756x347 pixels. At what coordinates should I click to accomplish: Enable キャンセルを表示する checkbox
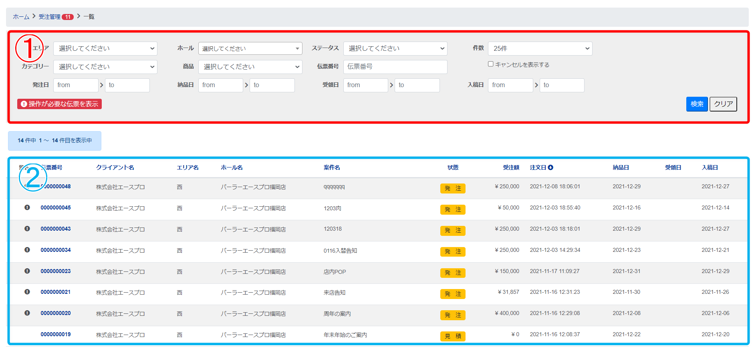[490, 64]
